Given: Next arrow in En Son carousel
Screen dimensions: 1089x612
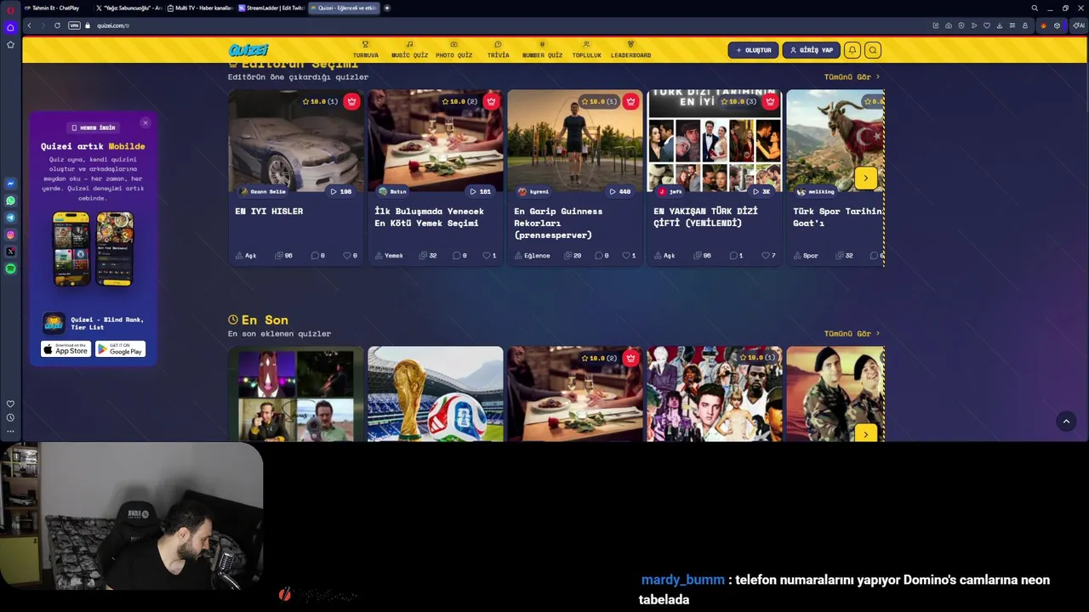Looking at the screenshot, I should [x=865, y=433].
